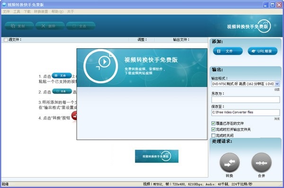
Task: Open the 文件 menu
Action: pyautogui.click(x=6, y=11)
